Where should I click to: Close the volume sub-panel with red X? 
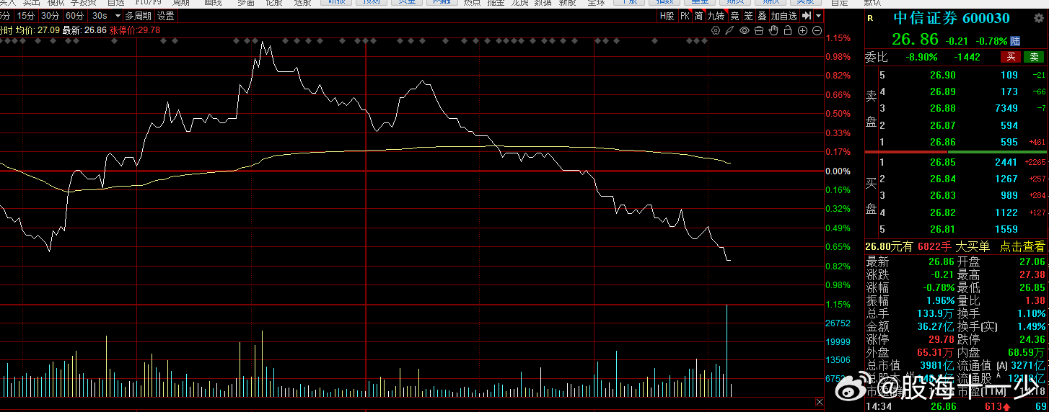tap(819, 402)
